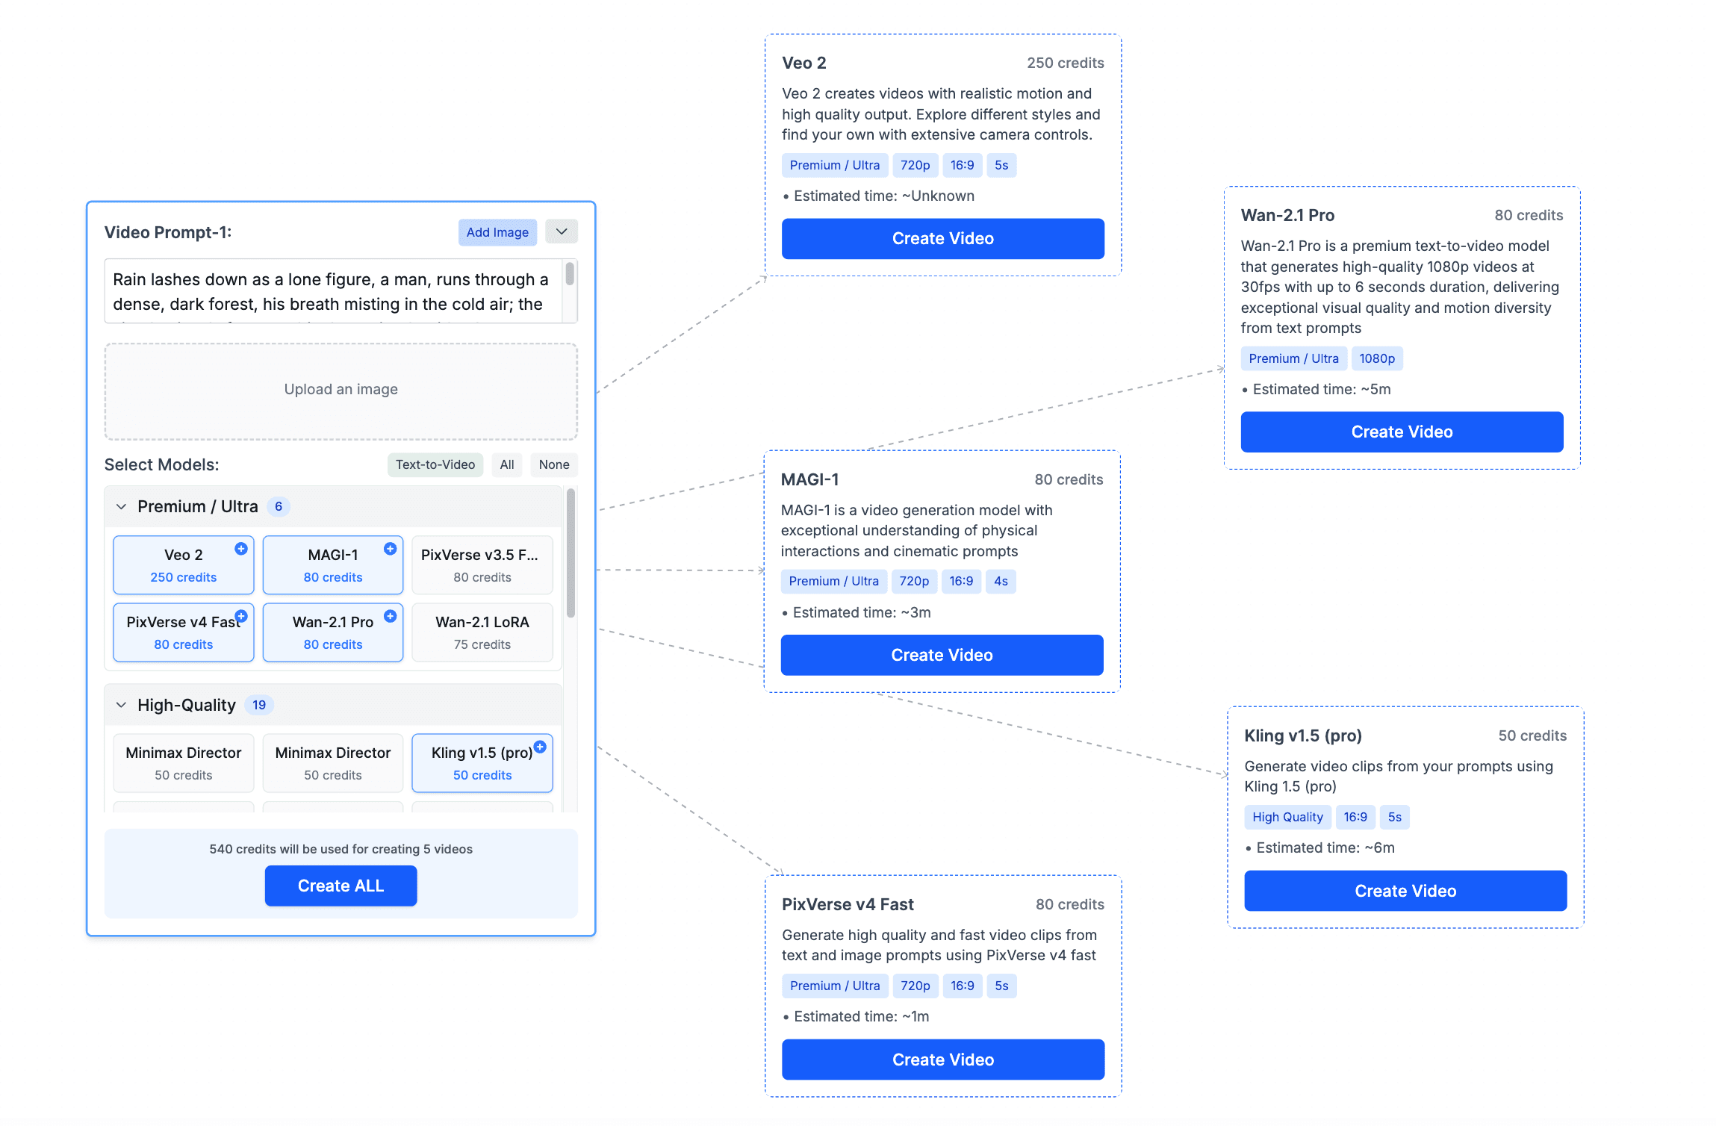
Task: Click the 6 count badge beside Premium / Ultra
Action: (x=279, y=507)
